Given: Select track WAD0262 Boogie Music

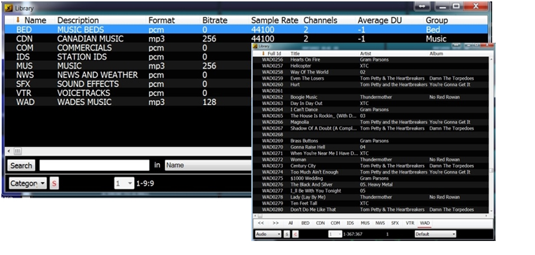Looking at the screenshot, I should click(x=371, y=97).
